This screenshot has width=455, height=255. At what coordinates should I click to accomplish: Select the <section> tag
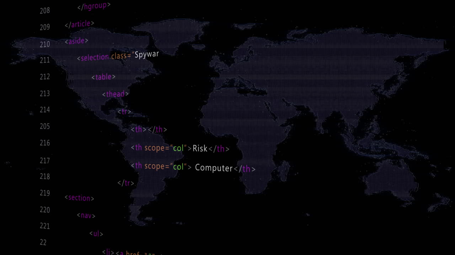[79, 198]
